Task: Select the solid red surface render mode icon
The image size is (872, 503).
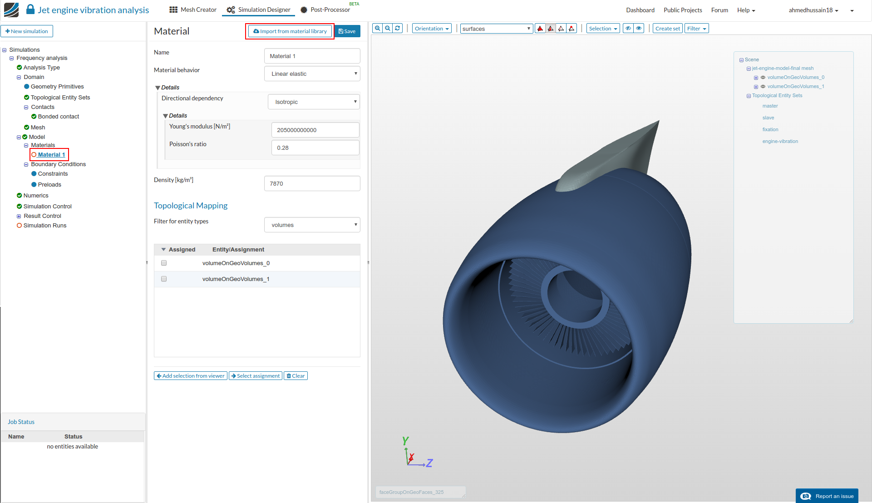Action: (x=540, y=29)
